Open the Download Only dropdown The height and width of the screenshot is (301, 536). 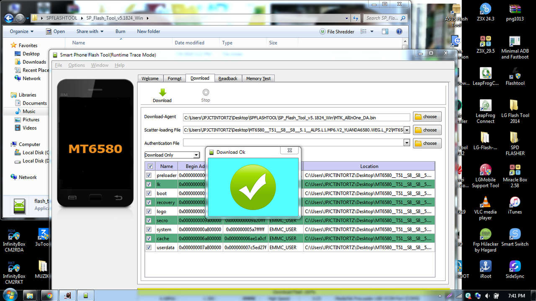tap(196, 155)
